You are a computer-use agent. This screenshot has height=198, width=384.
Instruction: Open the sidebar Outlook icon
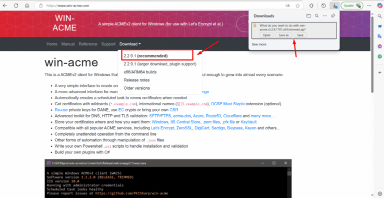click(379, 26)
